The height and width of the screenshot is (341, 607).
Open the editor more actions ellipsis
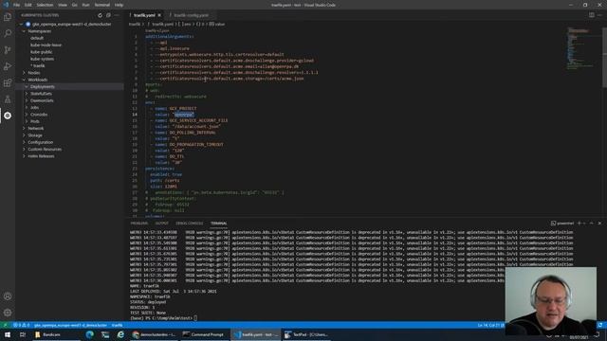click(599, 15)
